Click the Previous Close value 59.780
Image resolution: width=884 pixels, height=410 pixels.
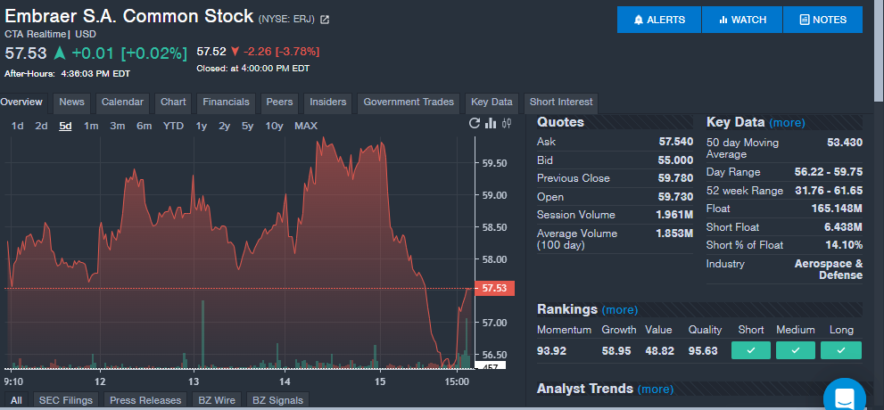tap(676, 178)
